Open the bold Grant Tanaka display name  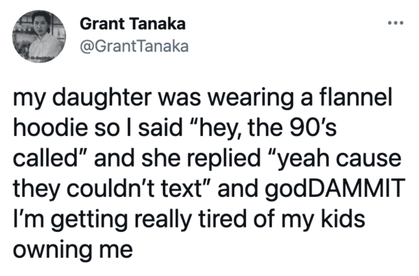(132, 24)
